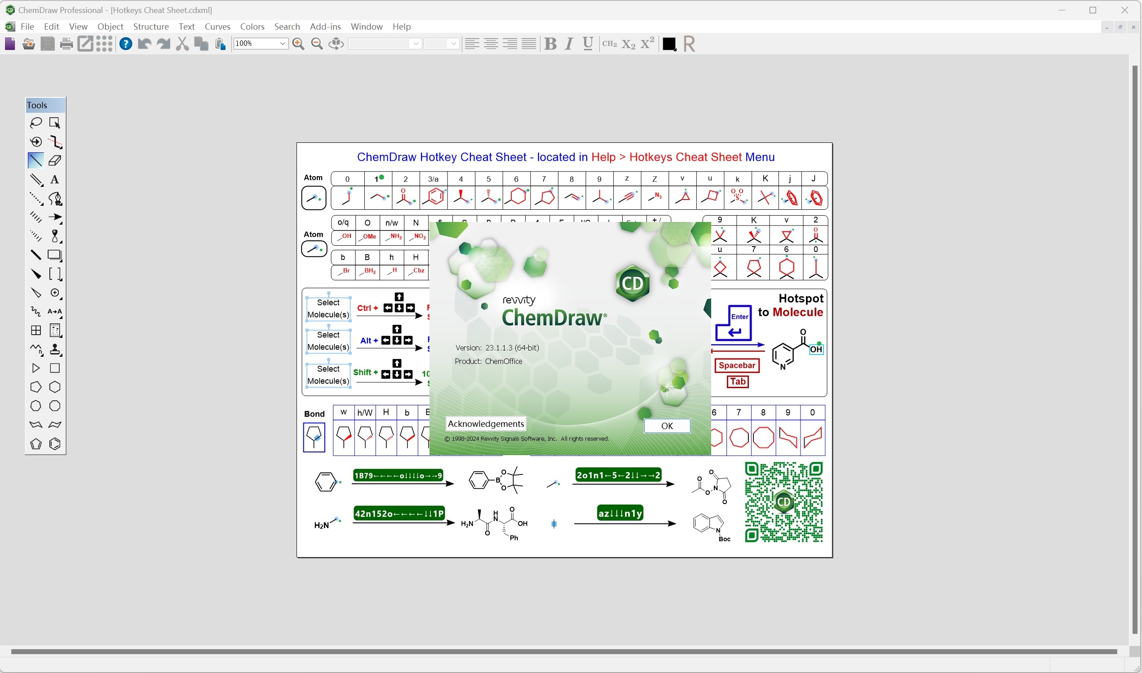Select the Cyclopentadiene ring tool
This screenshot has width=1142, height=673.
(36, 444)
